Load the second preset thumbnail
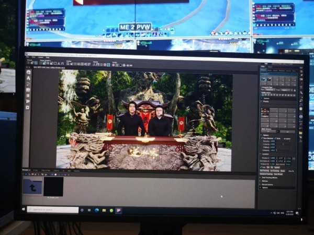Image resolution: width=314 pixels, height=235 pixels. pos(265,115)
